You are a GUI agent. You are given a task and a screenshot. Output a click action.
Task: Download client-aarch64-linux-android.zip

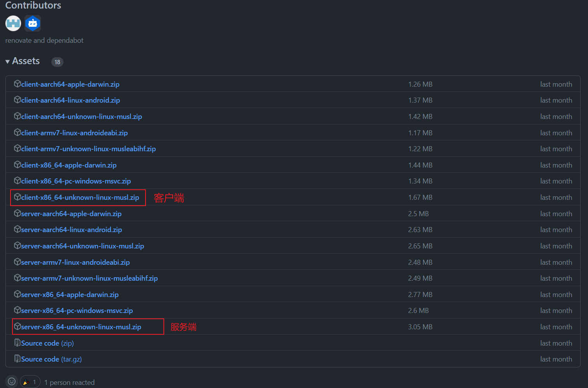click(x=70, y=100)
